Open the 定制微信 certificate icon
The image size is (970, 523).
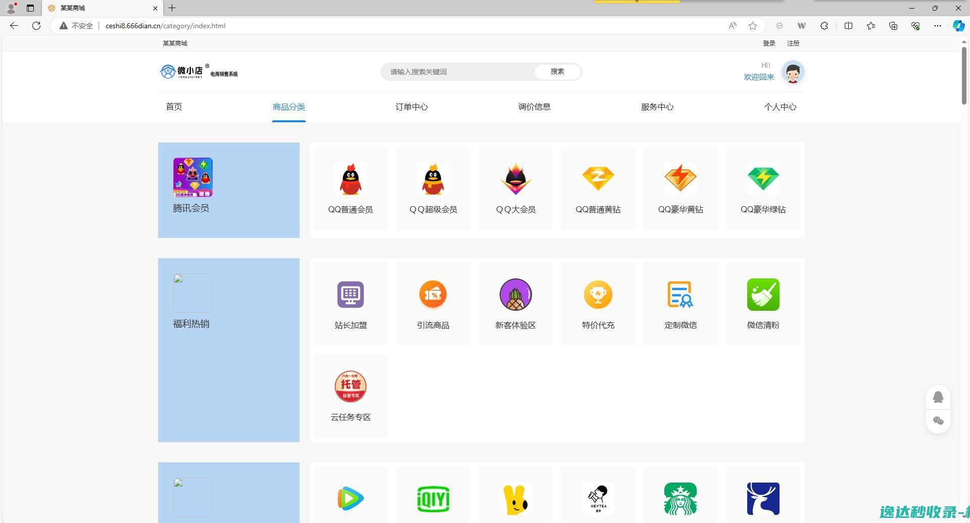(x=681, y=295)
